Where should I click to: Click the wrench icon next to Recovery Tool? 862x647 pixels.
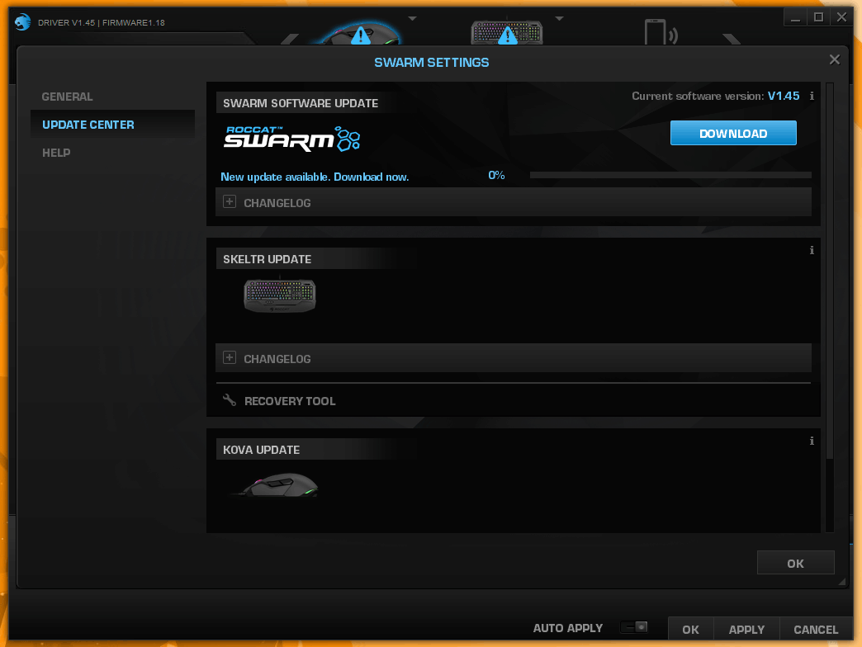(230, 400)
